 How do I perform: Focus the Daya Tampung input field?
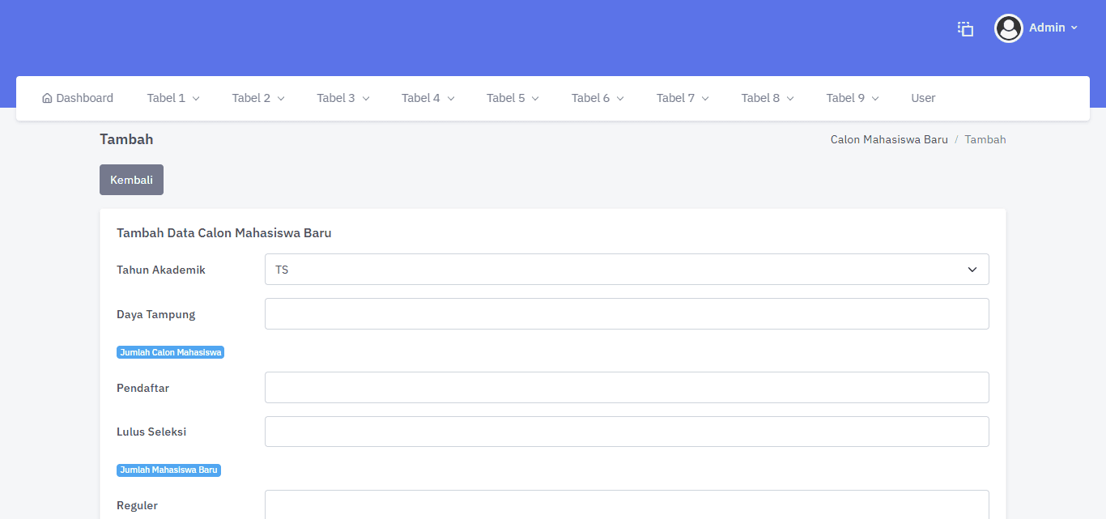[627, 314]
